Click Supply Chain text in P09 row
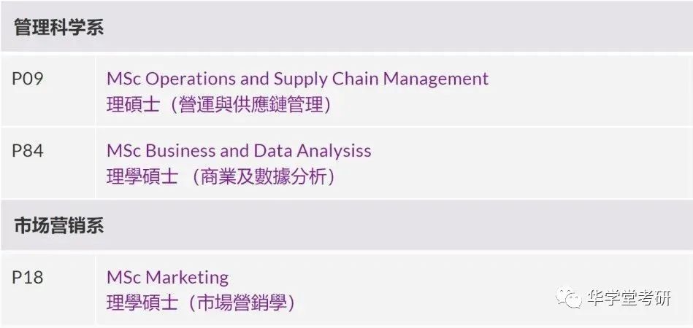 point(326,80)
